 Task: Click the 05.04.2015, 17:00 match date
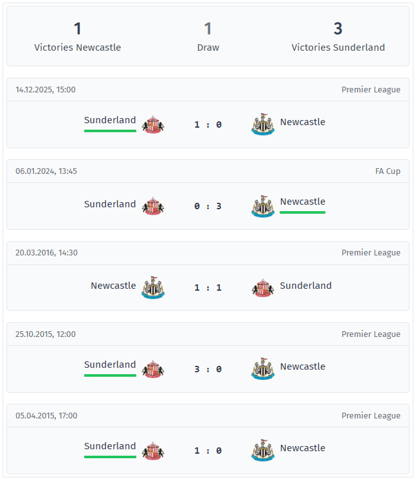click(46, 416)
